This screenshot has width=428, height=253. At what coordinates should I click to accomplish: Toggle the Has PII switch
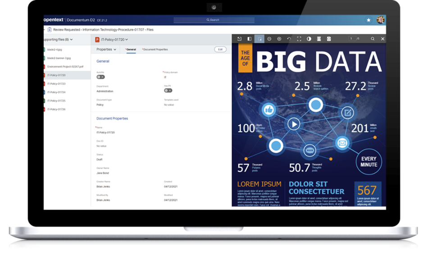click(x=168, y=91)
